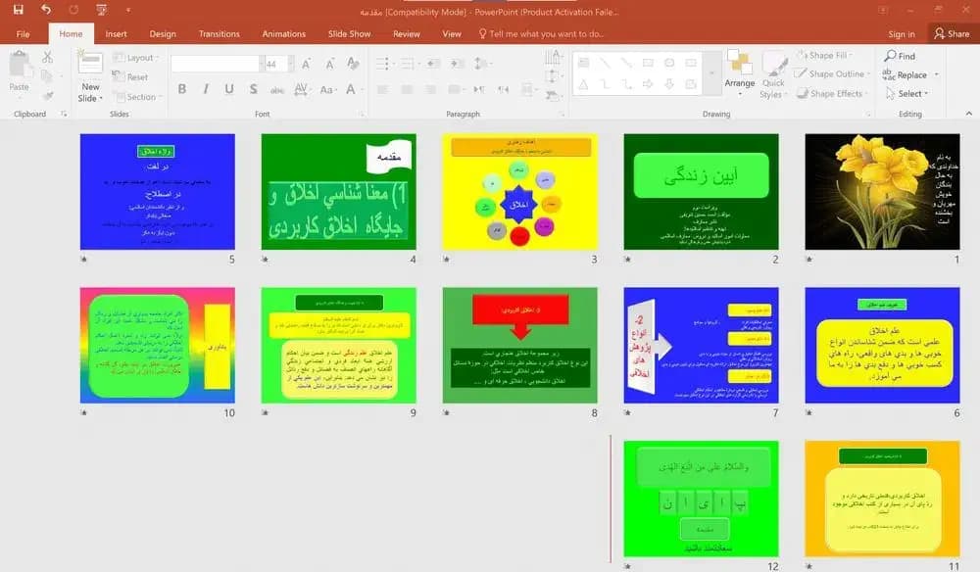Open the File tab
This screenshot has width=980, height=572.
point(24,33)
